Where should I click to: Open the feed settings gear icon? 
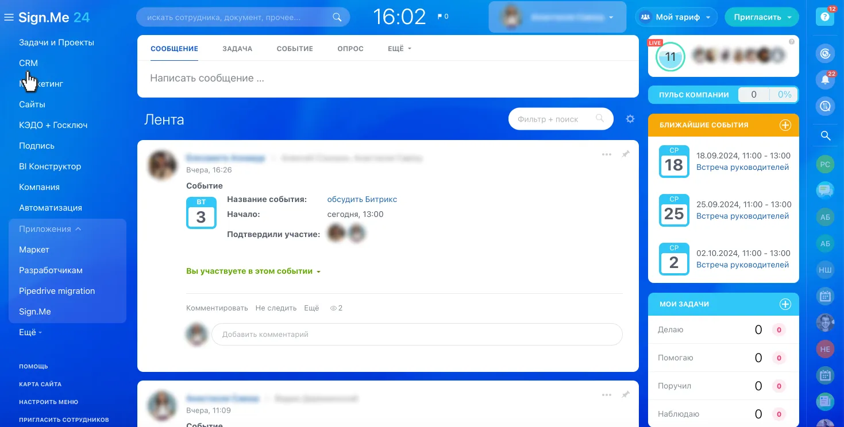(x=630, y=119)
